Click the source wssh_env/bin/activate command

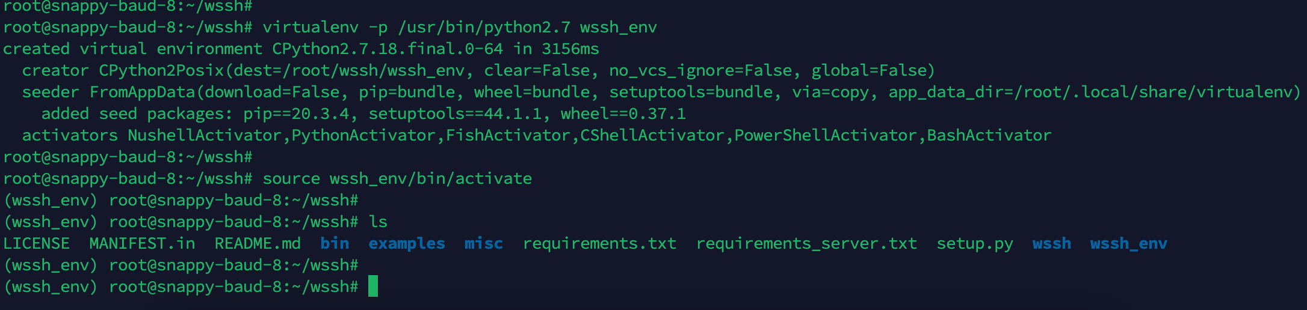click(397, 178)
